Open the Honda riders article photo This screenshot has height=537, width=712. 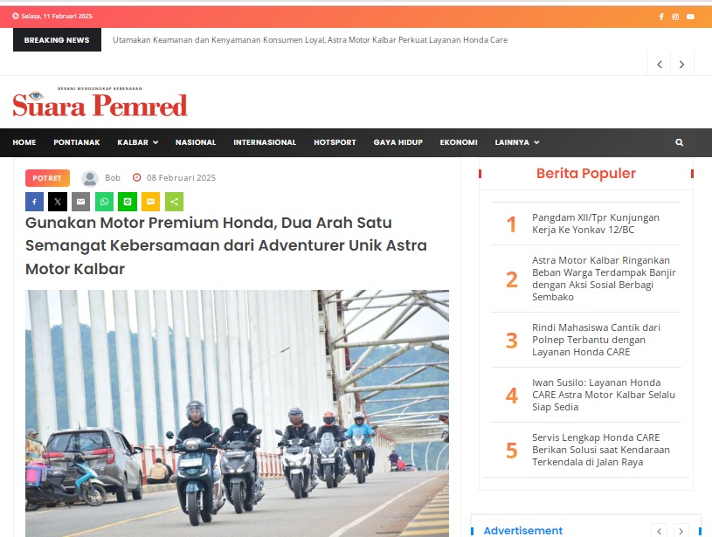pos(237,413)
